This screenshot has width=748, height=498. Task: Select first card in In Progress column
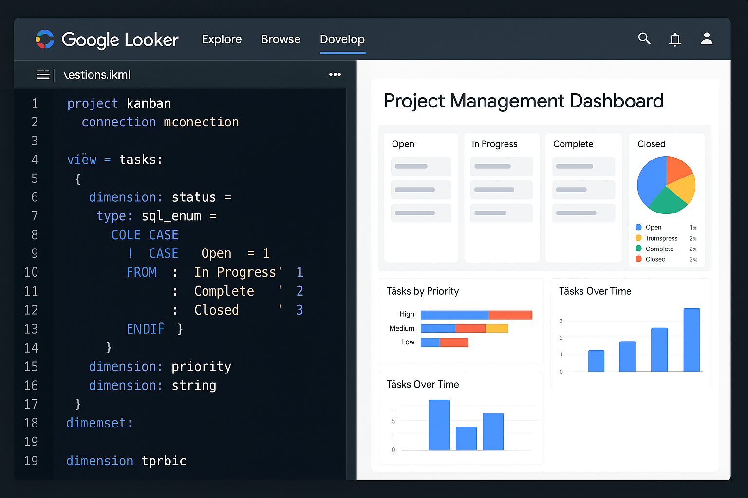(502, 166)
